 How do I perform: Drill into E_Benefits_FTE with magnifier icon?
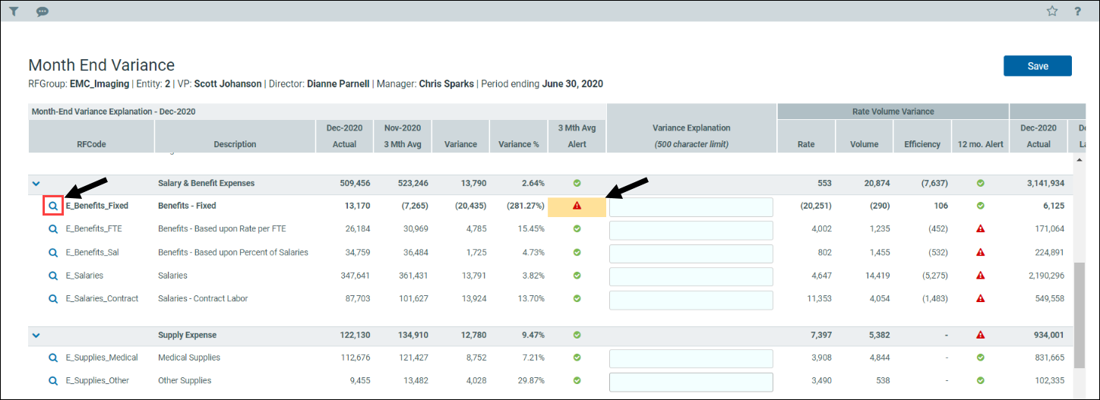point(53,228)
